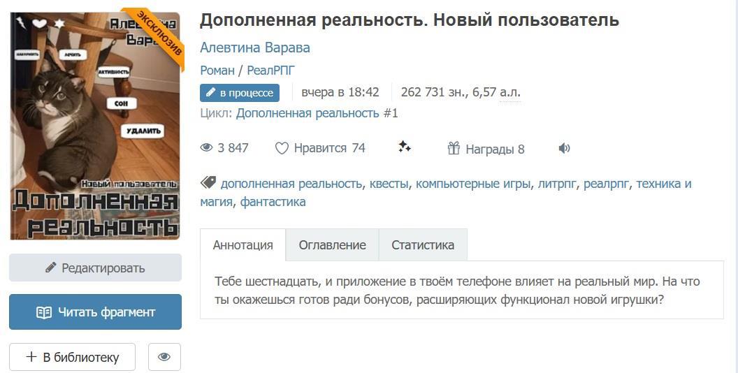Click the Читать фрагмент button
The height and width of the screenshot is (373, 738).
(95, 312)
